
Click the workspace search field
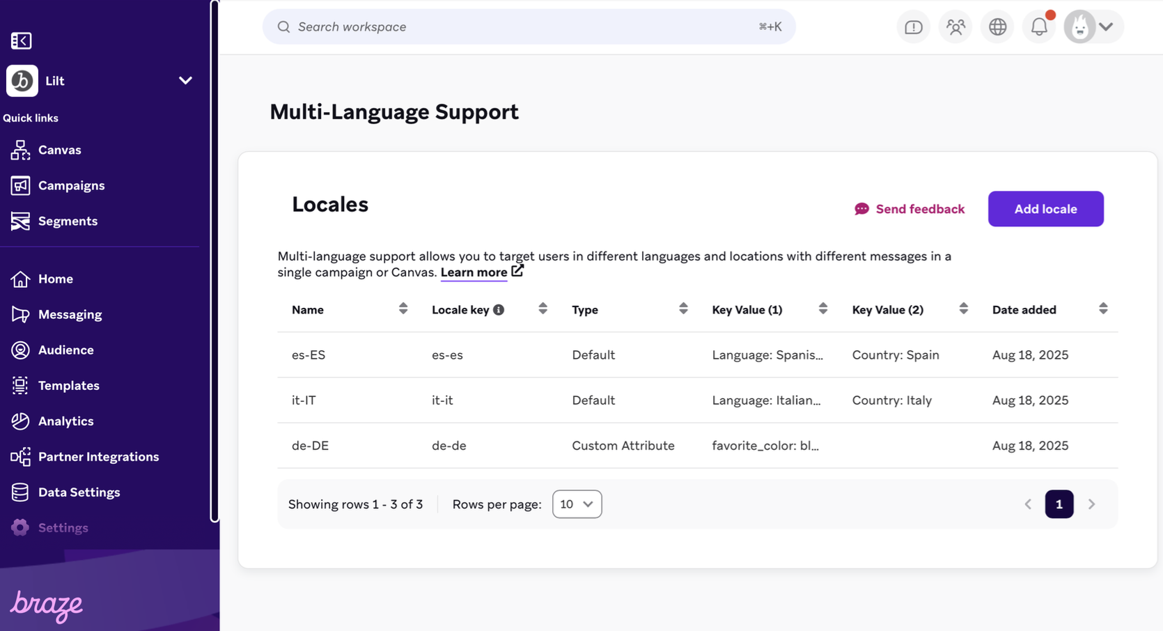529,26
